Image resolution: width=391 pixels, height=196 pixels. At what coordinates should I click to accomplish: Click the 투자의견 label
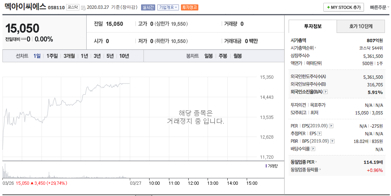(298, 105)
